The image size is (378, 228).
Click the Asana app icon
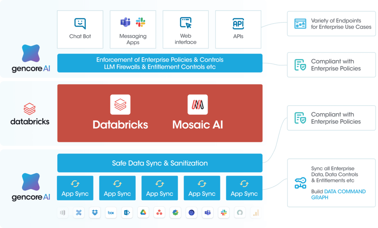coord(159,213)
